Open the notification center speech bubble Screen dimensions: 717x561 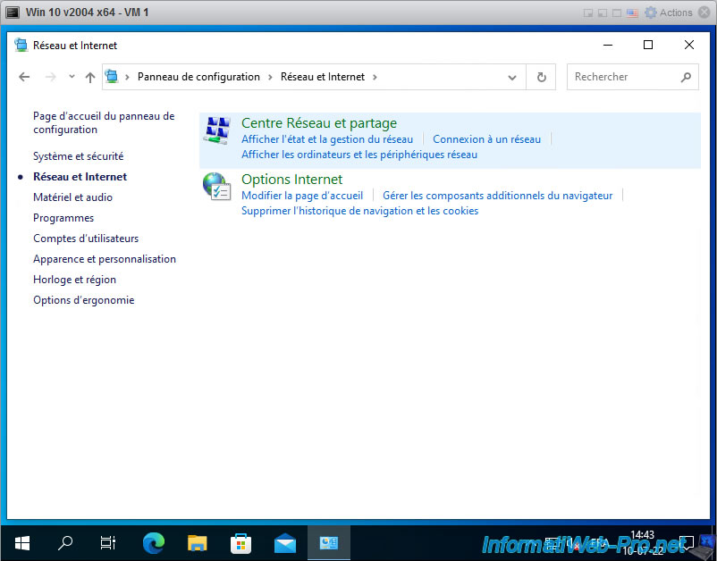(x=687, y=543)
